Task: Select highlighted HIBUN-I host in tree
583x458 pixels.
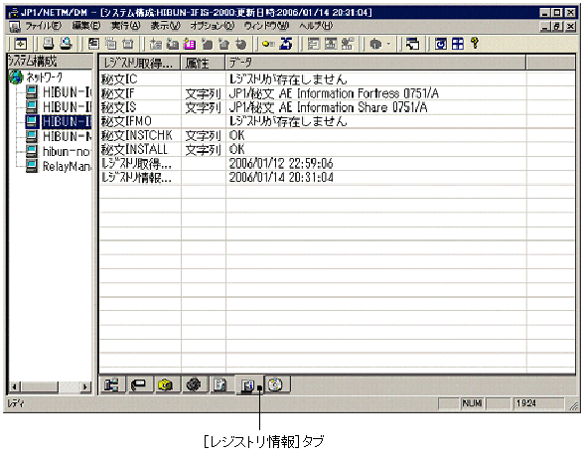Action: (67, 121)
